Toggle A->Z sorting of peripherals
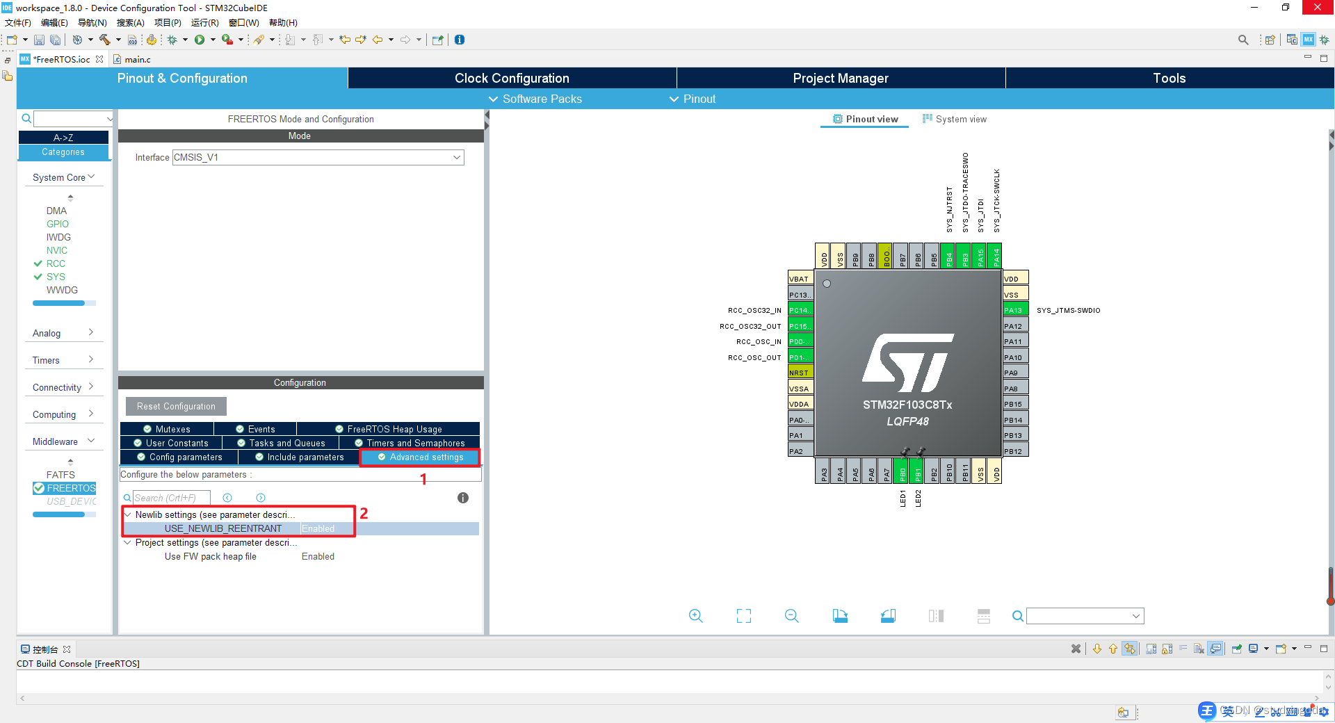 click(x=63, y=138)
